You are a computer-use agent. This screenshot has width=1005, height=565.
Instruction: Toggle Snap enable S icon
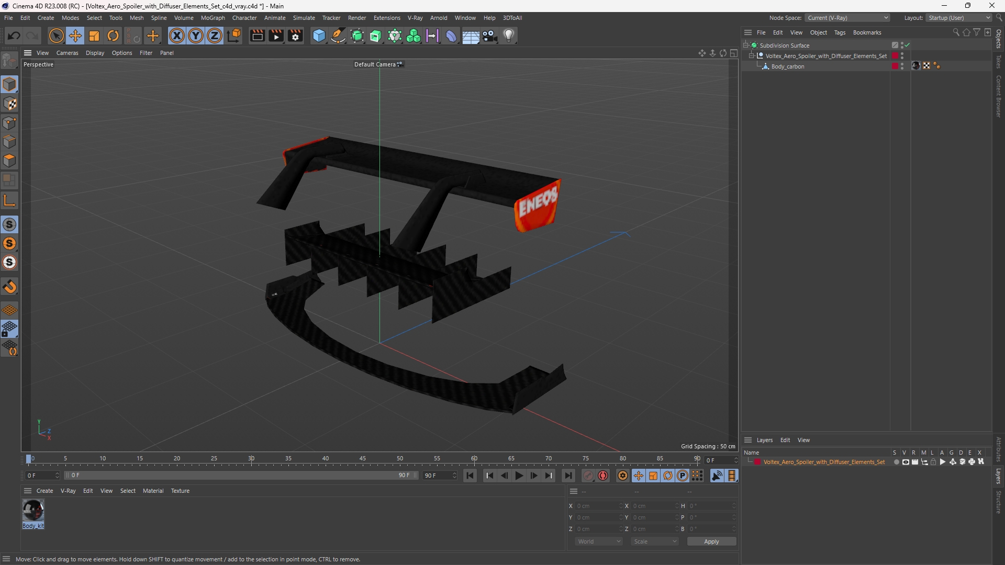(x=9, y=224)
